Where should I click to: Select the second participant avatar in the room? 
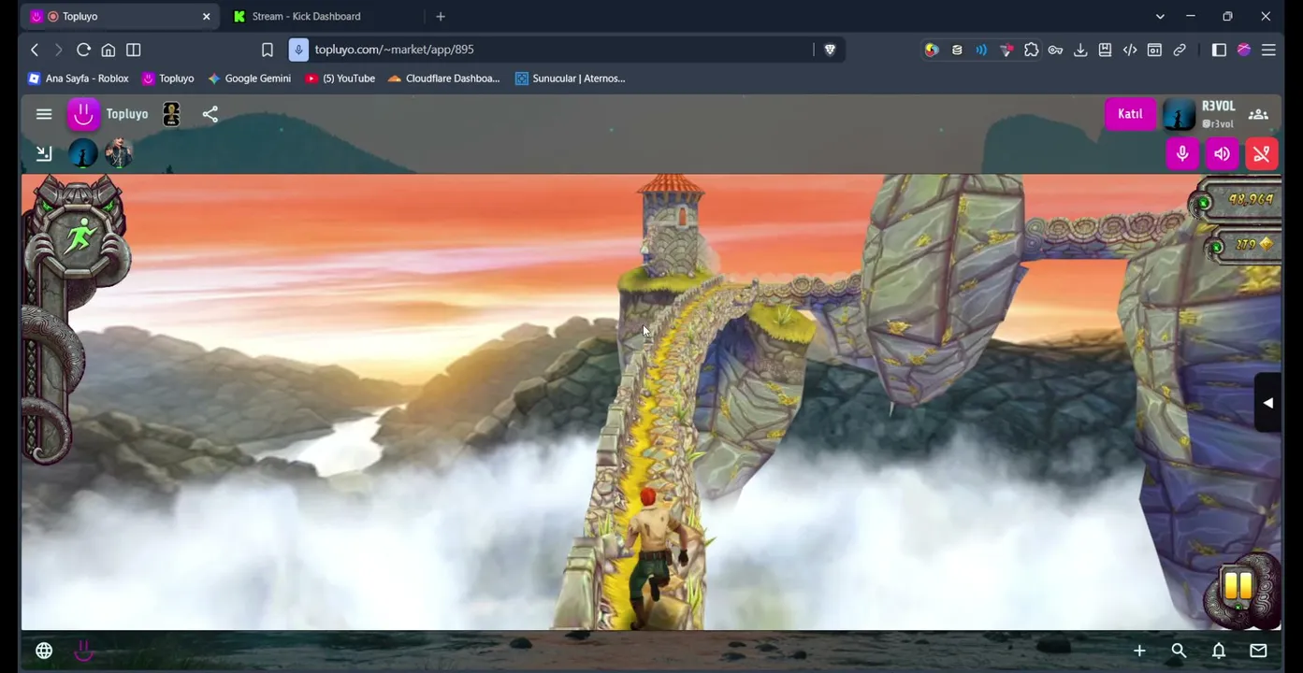(x=119, y=153)
